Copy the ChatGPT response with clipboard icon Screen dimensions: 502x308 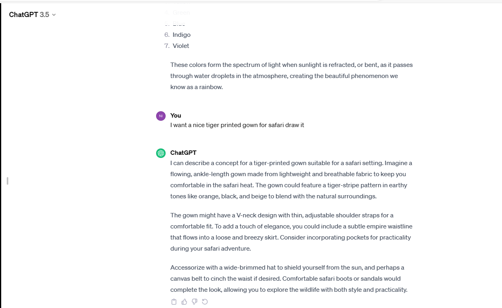tap(174, 302)
